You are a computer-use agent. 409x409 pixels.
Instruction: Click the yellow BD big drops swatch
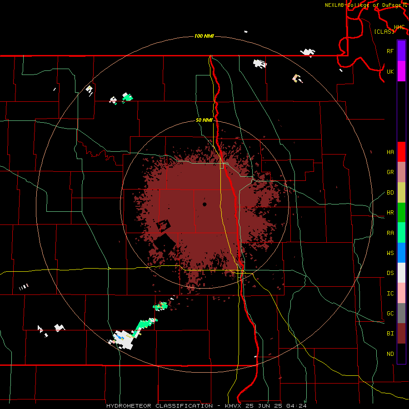[401, 192]
